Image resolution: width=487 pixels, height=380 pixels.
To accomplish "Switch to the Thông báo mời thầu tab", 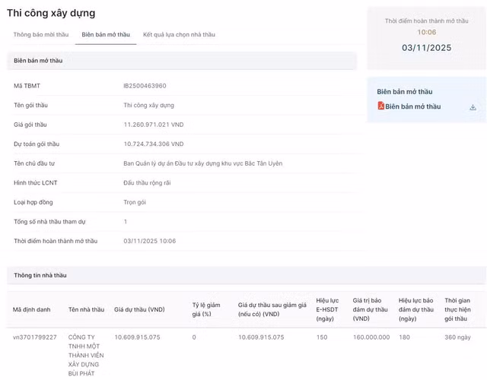I will (x=42, y=35).
